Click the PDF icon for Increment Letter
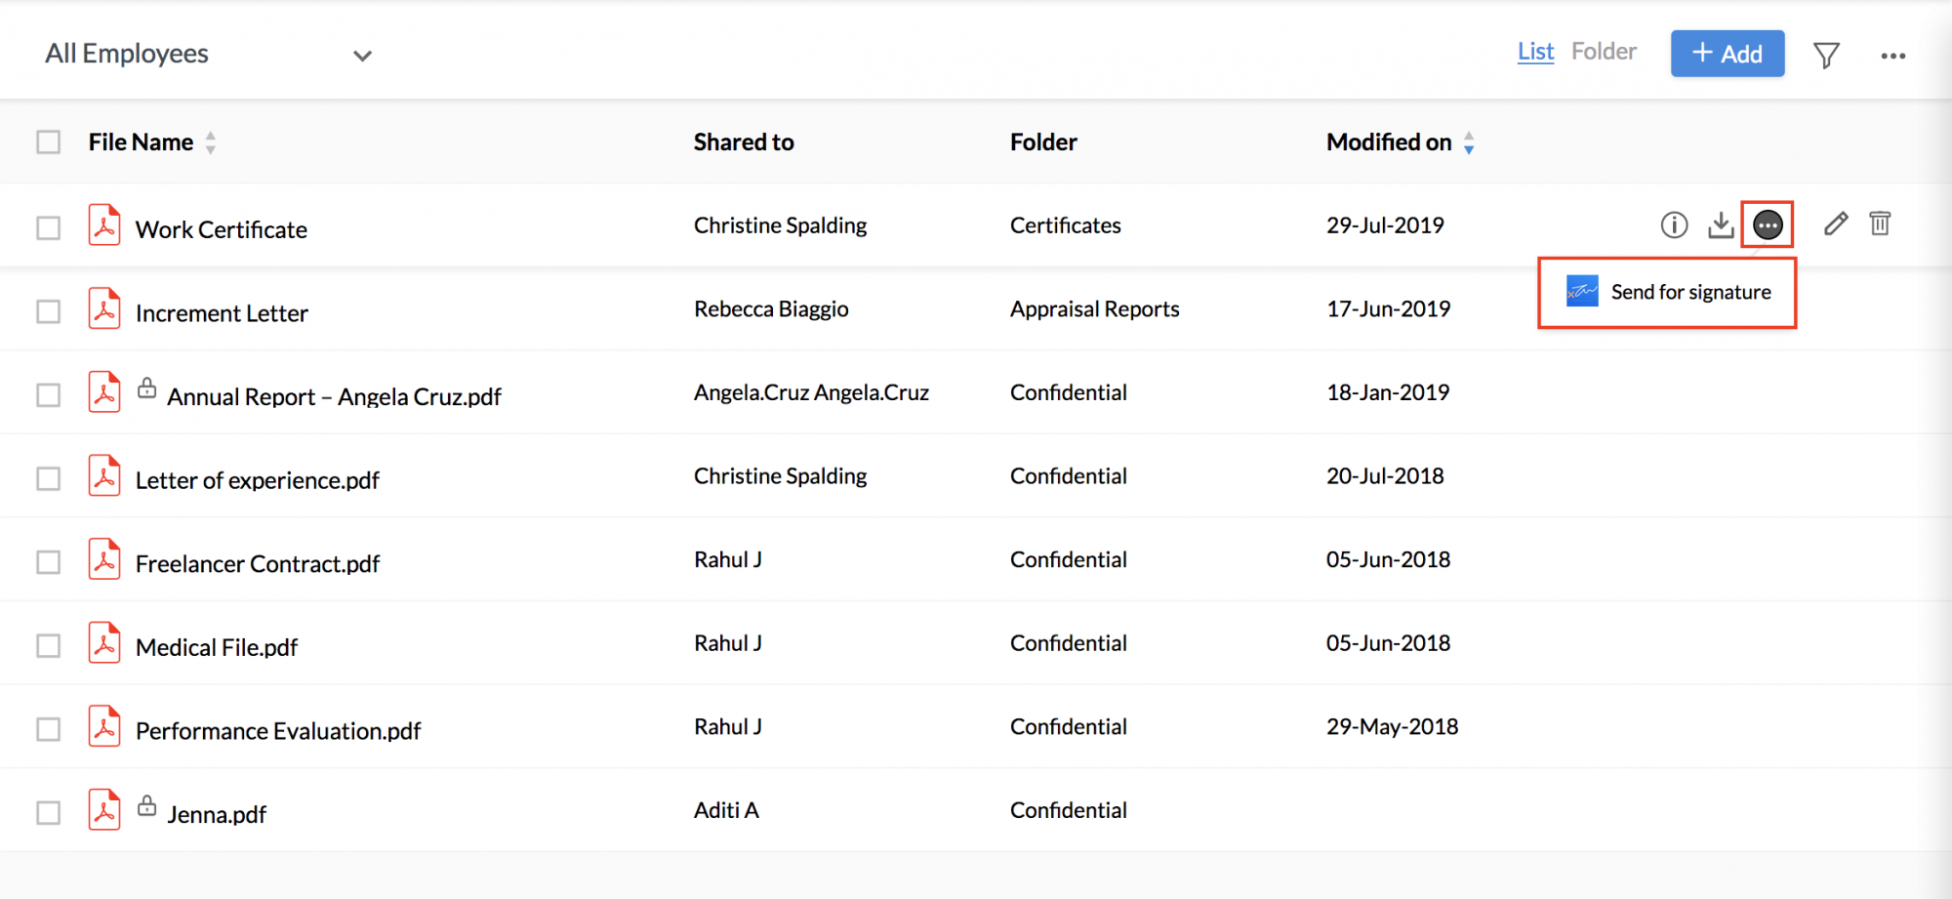The height and width of the screenshot is (899, 1952). [x=104, y=308]
